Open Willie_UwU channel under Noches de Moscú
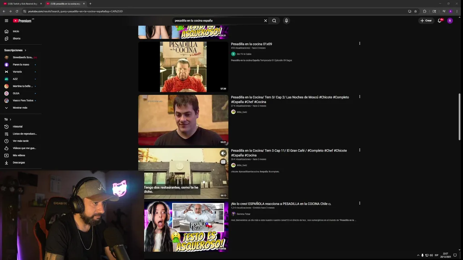The height and width of the screenshot is (260, 463). coord(242,112)
